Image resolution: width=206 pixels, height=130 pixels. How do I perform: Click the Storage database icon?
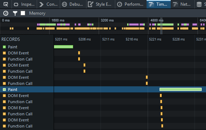click(x=199, y=4)
